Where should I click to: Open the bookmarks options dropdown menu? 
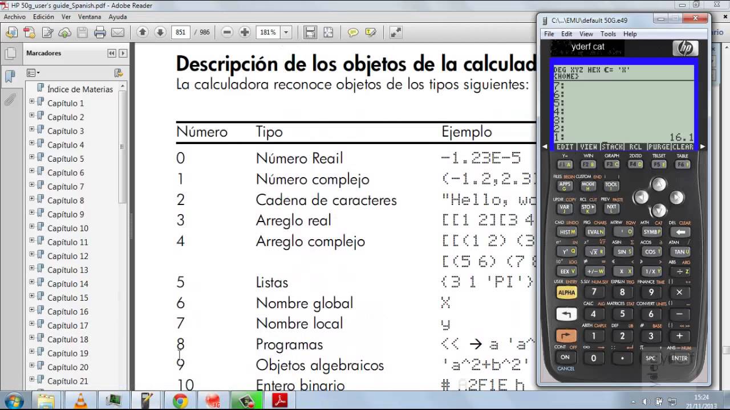[x=33, y=73]
